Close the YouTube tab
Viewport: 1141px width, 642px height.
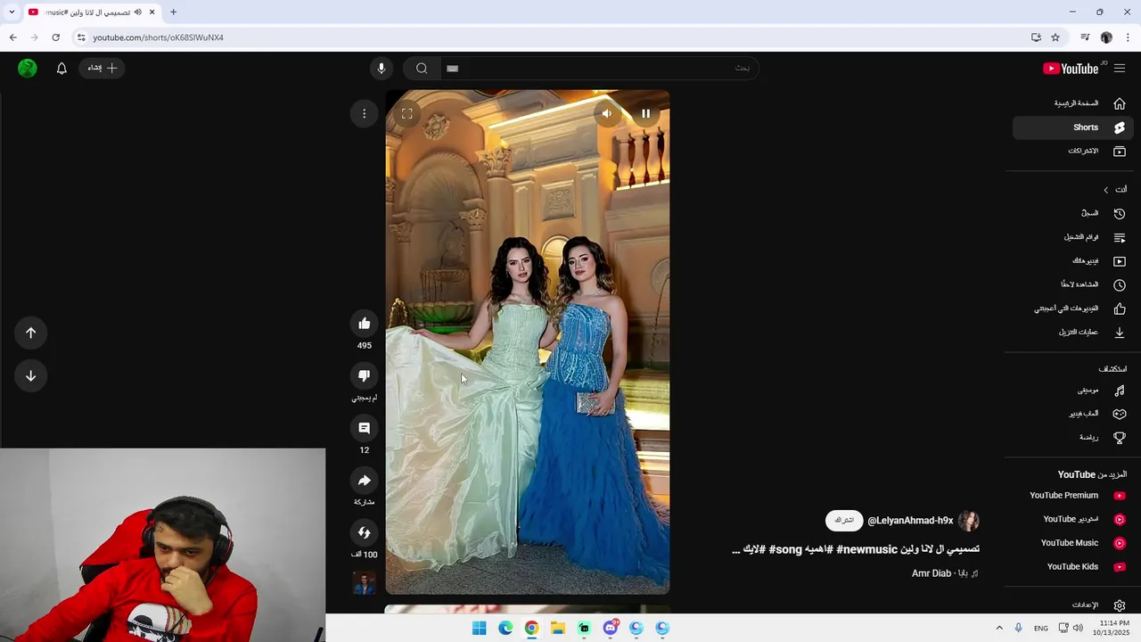pyautogui.click(x=152, y=12)
